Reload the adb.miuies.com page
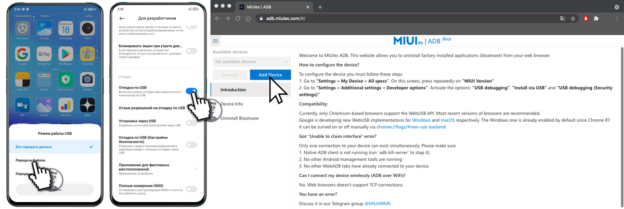The width and height of the screenshot is (624, 209). click(238, 18)
